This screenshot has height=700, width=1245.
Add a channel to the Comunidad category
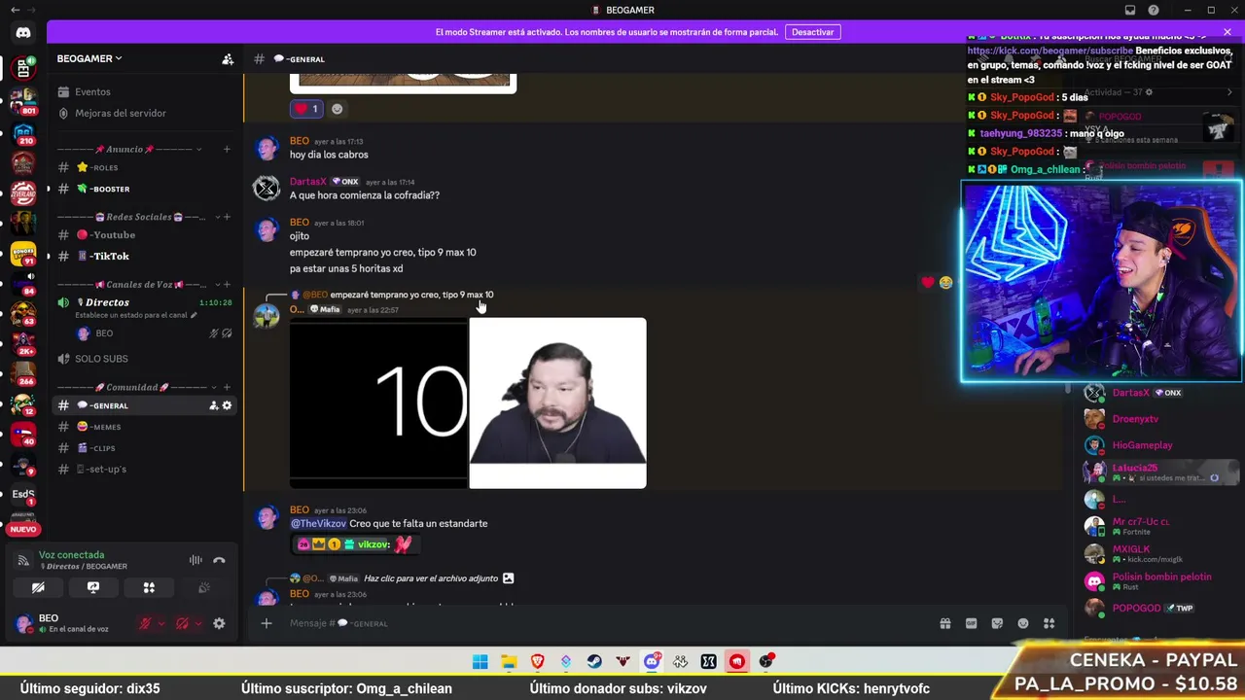[x=227, y=387]
